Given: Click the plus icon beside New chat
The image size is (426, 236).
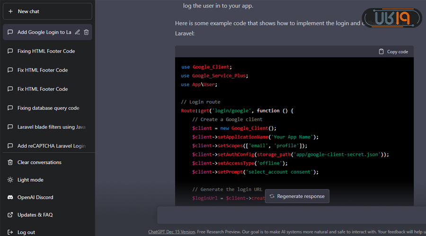Looking at the screenshot, I should pos(11,11).
